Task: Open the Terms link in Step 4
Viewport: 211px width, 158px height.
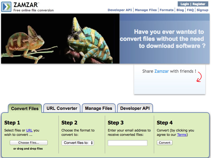Action: coord(182,134)
